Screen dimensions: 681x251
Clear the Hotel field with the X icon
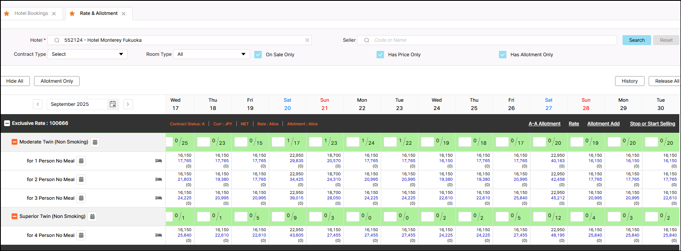pyautogui.click(x=307, y=40)
